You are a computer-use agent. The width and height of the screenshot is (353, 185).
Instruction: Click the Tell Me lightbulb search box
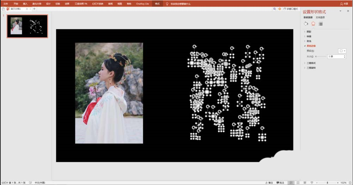tap(178, 4)
